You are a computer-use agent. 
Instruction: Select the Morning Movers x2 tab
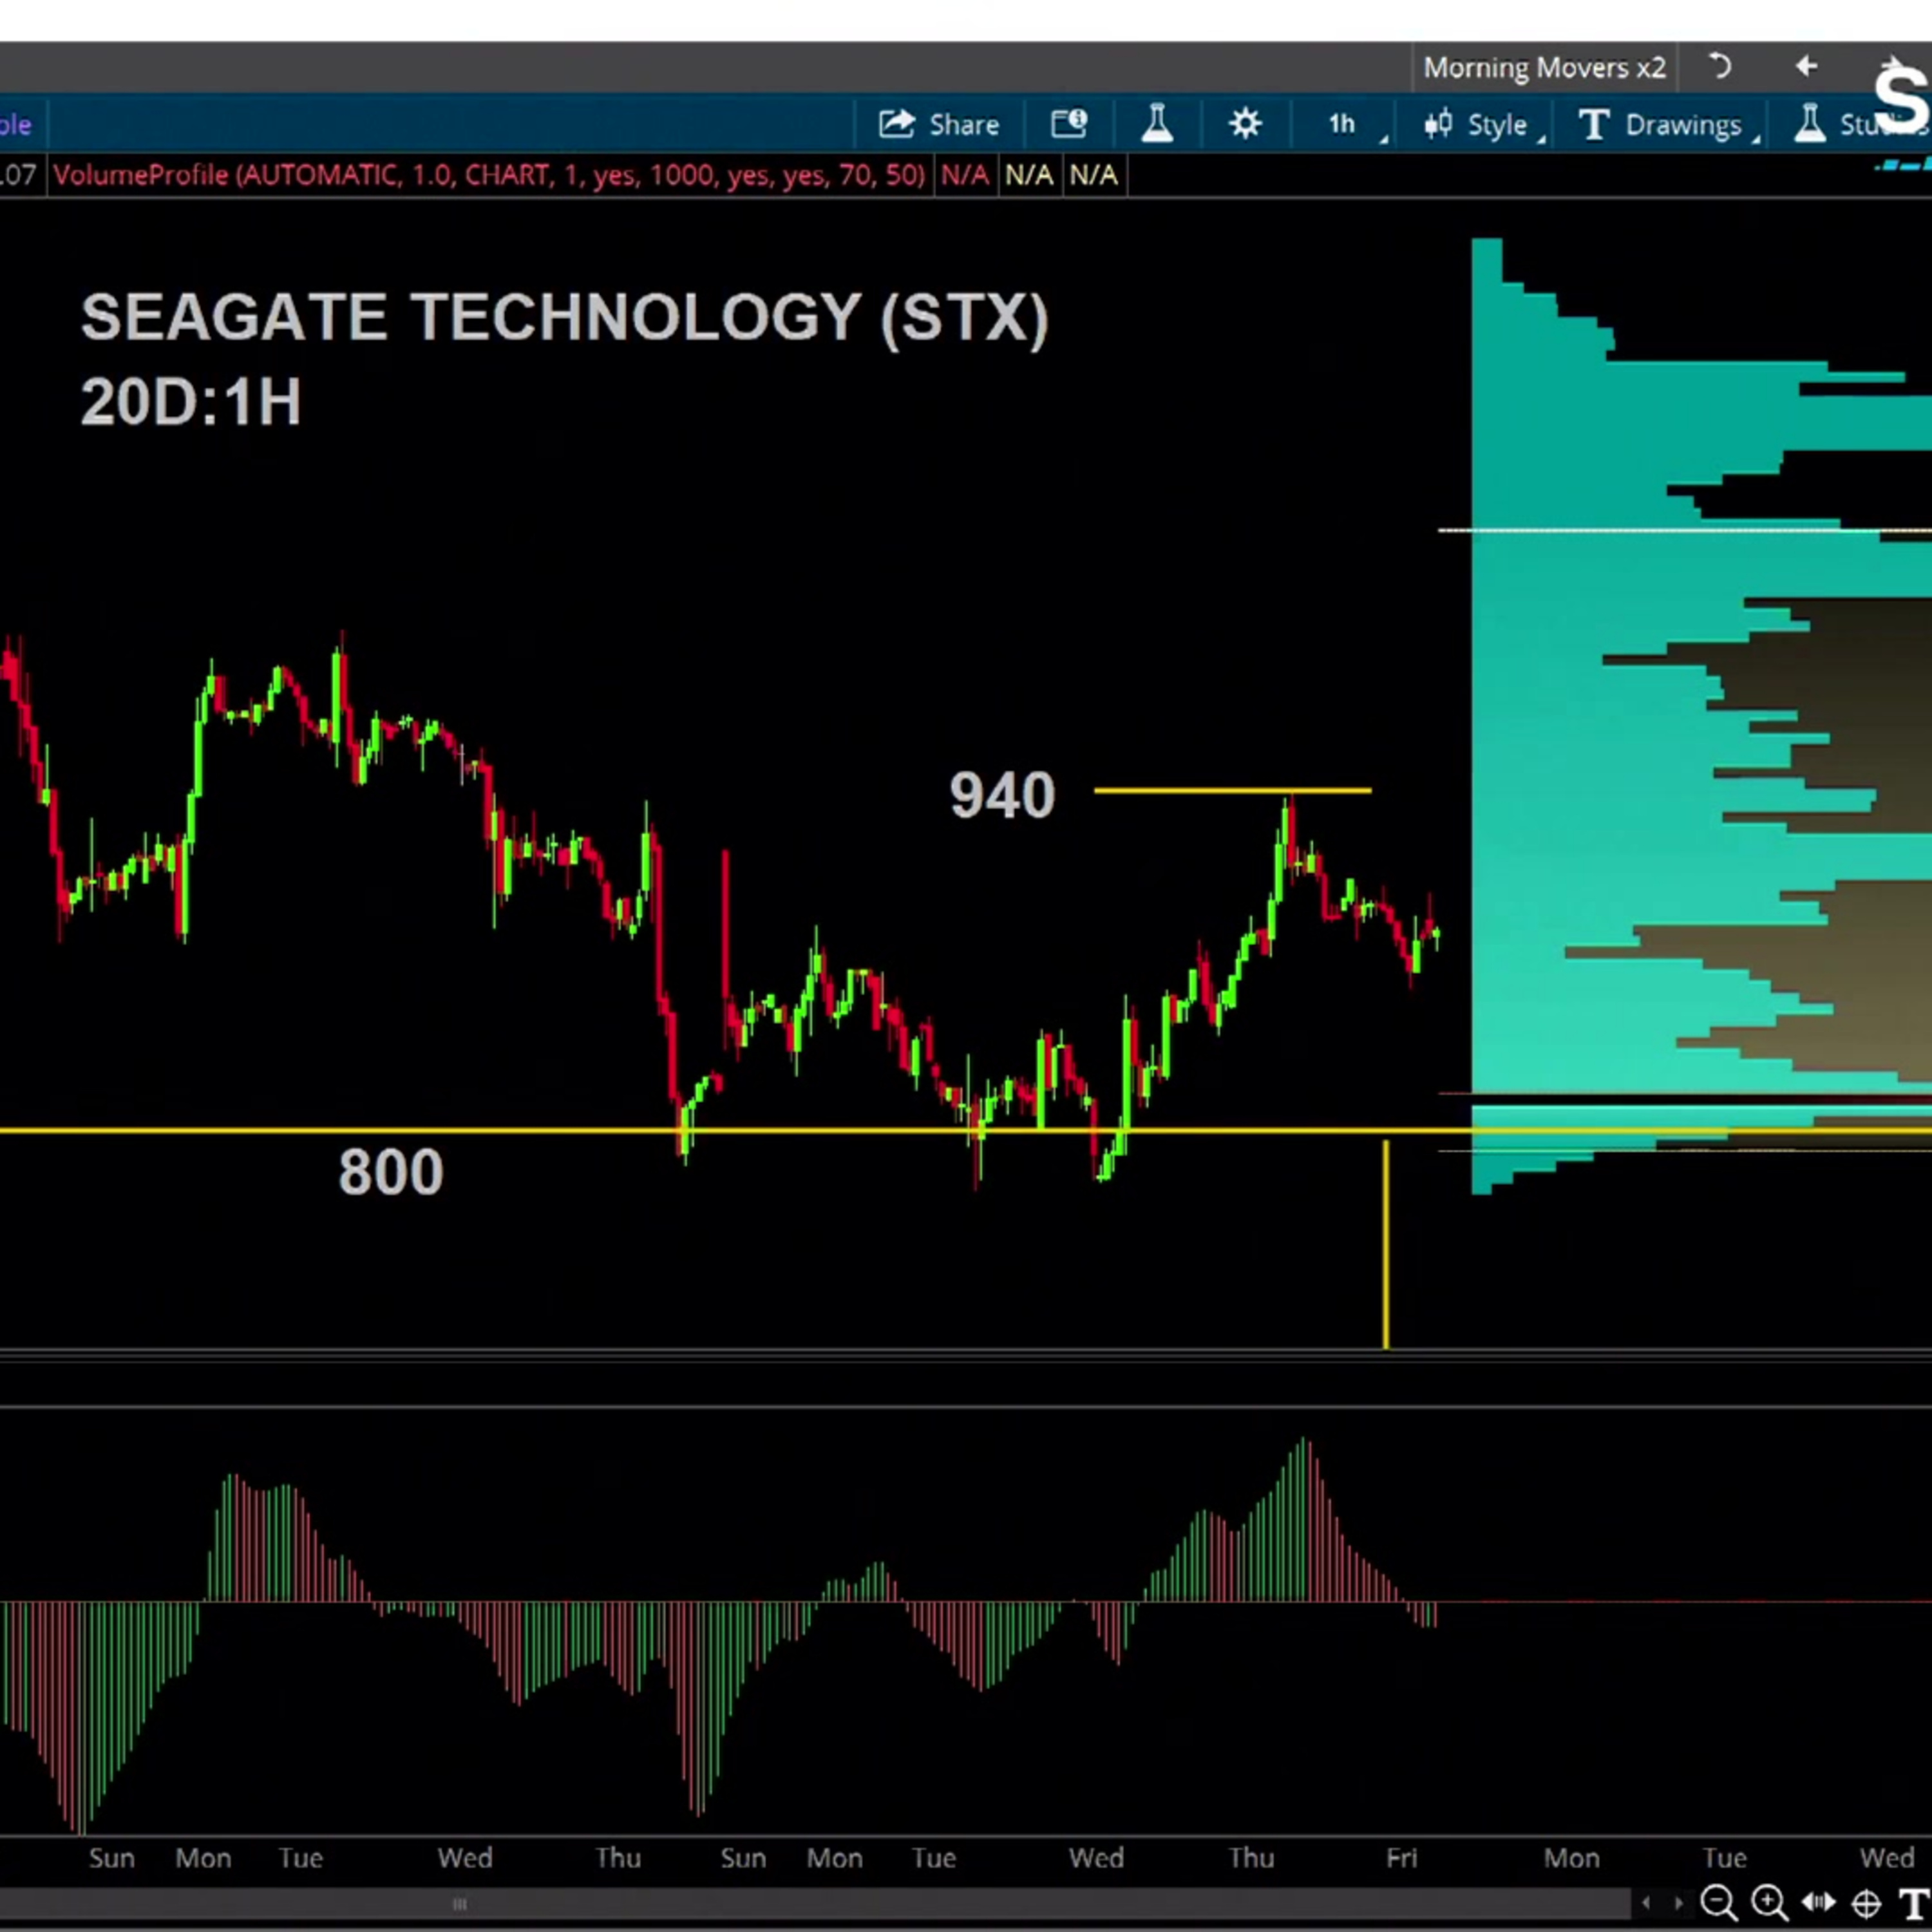tap(1544, 68)
